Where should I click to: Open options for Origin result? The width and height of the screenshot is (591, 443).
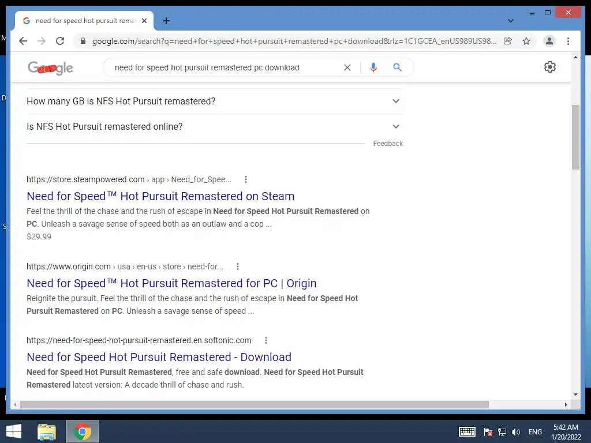click(237, 266)
